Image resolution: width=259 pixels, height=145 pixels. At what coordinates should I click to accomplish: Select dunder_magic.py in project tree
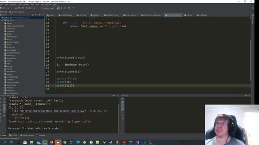[13, 42]
